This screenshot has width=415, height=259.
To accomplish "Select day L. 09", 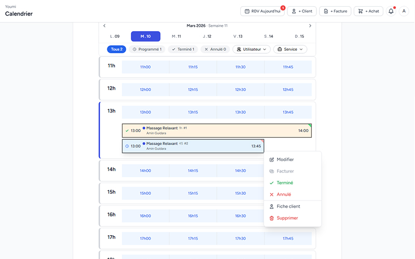I will pos(115,36).
